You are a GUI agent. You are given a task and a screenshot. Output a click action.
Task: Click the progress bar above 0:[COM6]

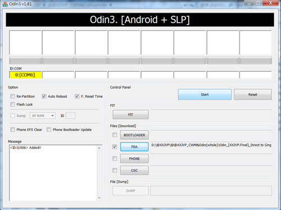click(25, 61)
